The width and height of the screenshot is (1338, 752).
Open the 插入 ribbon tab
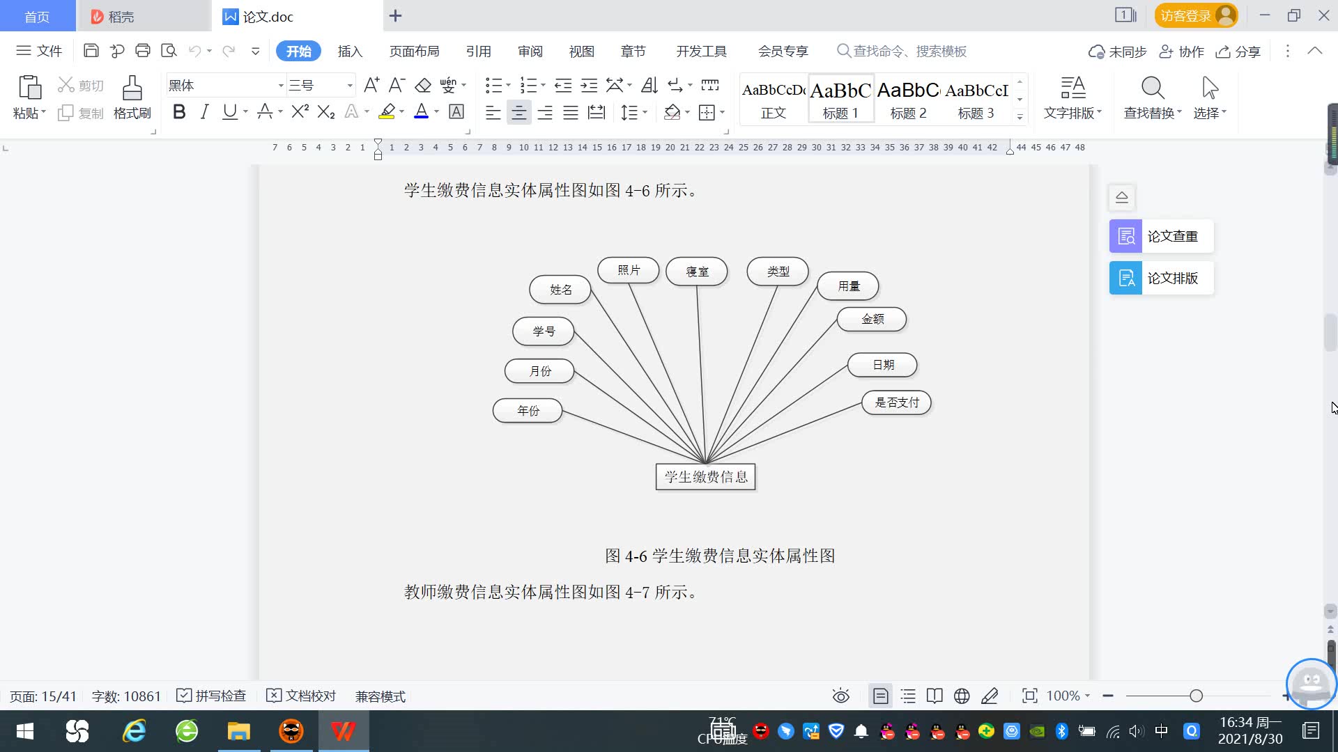(350, 52)
